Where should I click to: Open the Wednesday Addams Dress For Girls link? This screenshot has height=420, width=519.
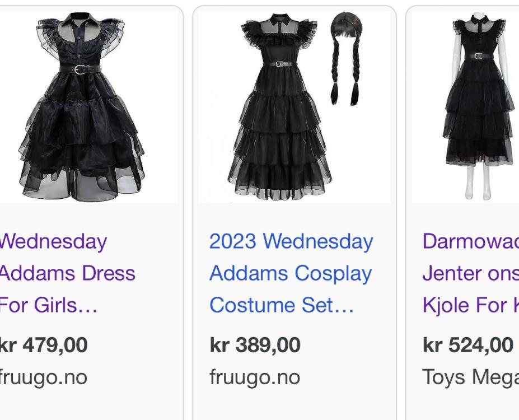68,273
